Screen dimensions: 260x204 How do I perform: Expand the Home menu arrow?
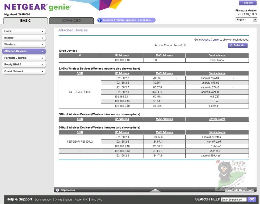pos(42,31)
